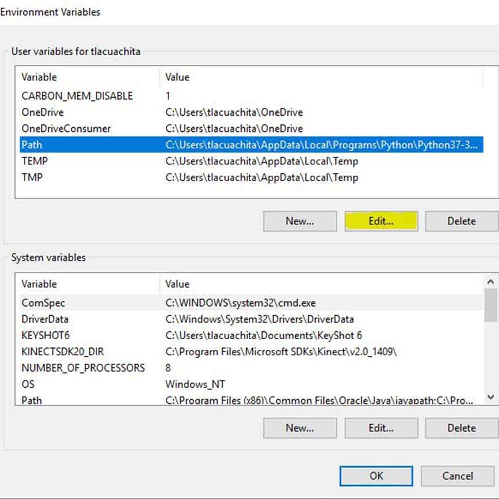Select the TEMP user variable
Screen dimensions: 499x499
pyautogui.click(x=35, y=161)
